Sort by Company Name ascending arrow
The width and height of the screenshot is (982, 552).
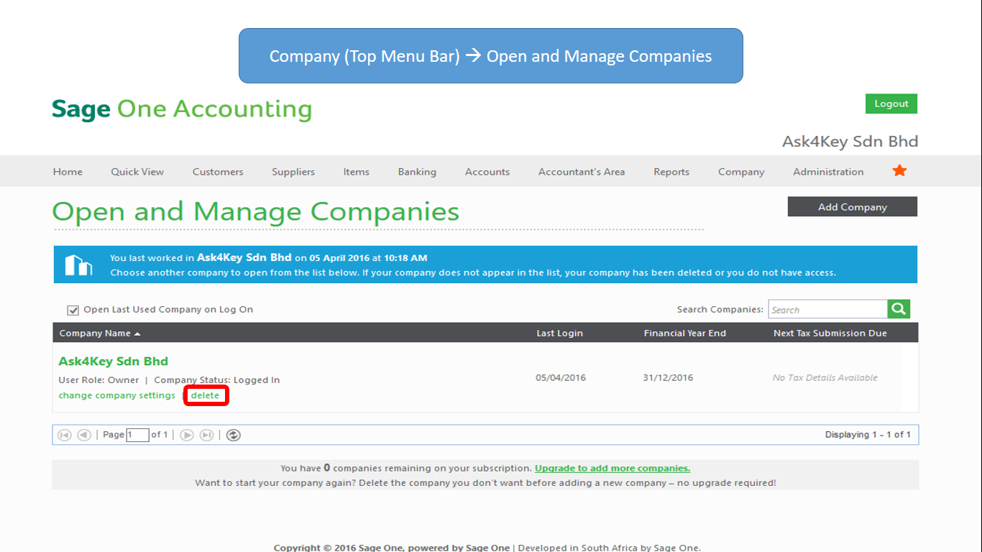pos(137,333)
